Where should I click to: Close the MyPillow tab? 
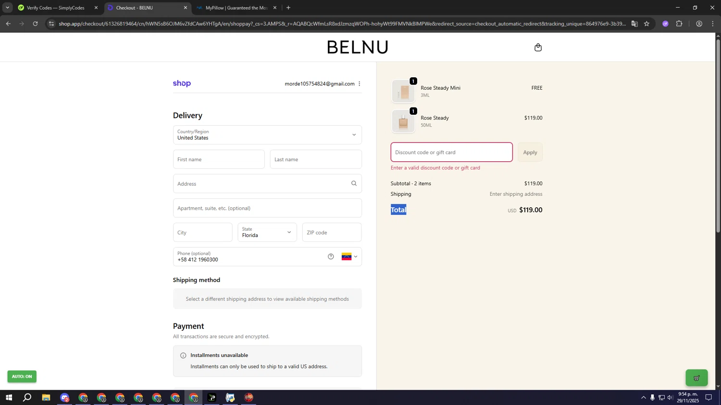(275, 8)
